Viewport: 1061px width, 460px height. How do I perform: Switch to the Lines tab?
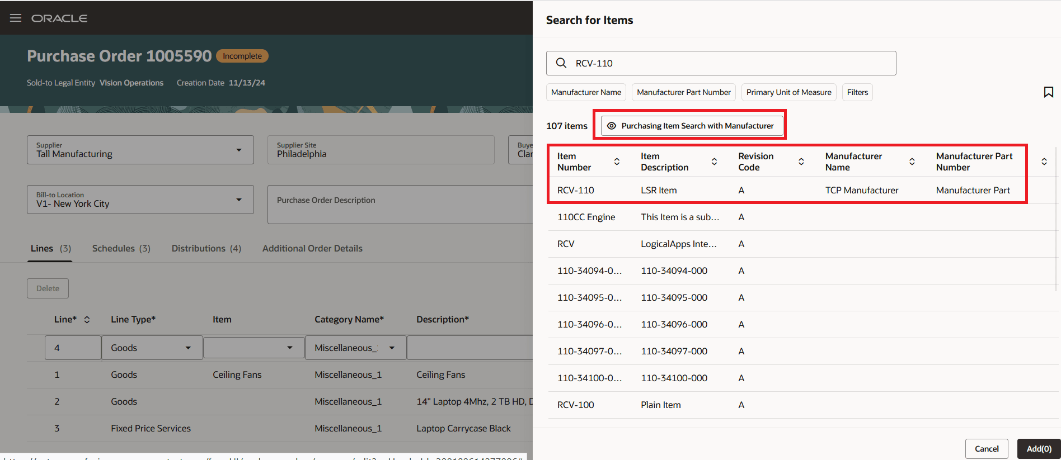50,248
